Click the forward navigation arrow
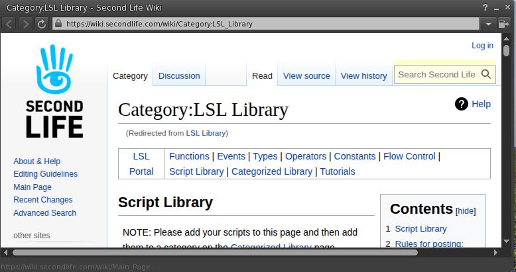This screenshot has width=516, height=272. tap(26, 24)
